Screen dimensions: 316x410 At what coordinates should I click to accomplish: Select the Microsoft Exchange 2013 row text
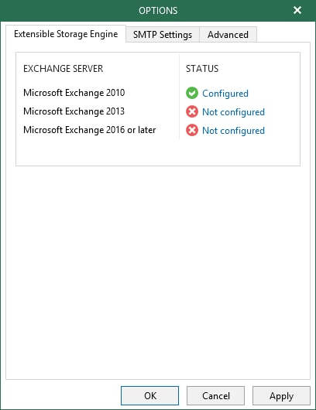pos(74,111)
